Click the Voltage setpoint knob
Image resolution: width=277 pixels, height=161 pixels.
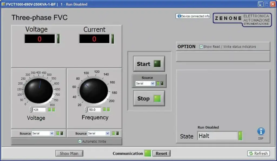click(38, 91)
